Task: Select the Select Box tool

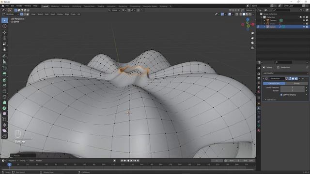Action: coord(4,20)
